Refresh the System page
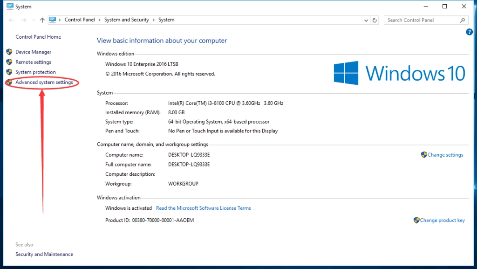Viewport: 477px width, 269px height. [375, 21]
